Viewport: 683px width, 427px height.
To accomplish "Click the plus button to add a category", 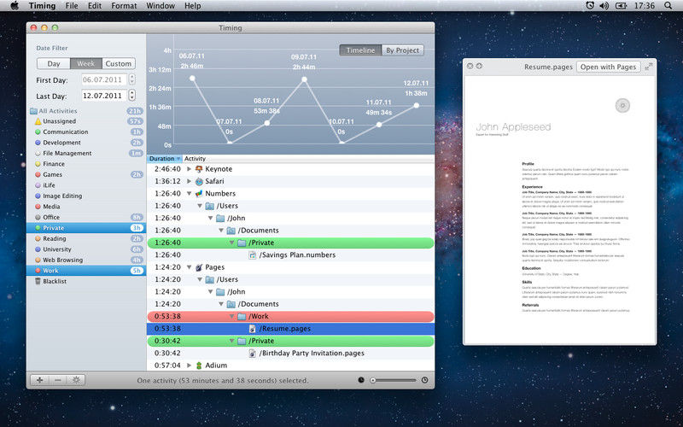I will click(x=39, y=379).
